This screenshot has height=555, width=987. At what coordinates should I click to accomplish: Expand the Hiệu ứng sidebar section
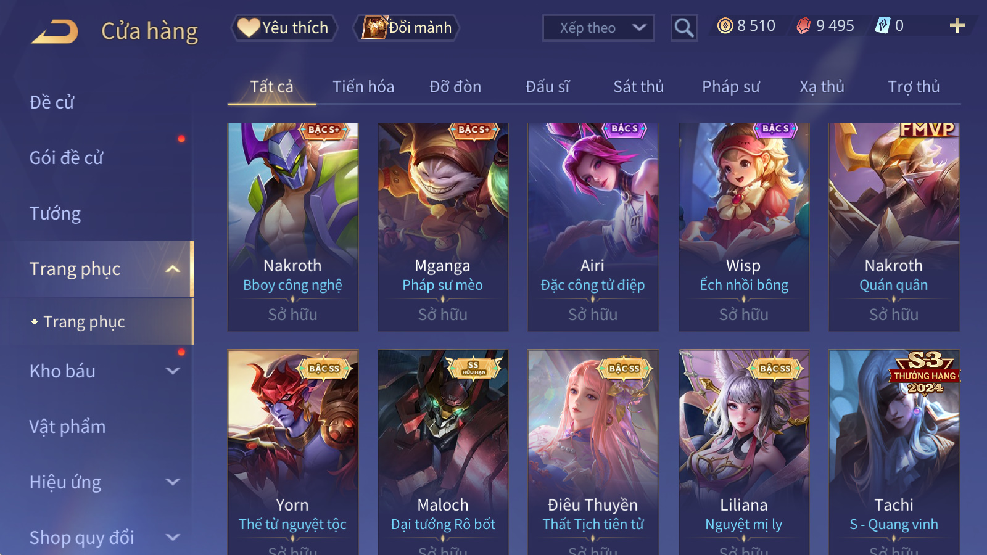173,482
